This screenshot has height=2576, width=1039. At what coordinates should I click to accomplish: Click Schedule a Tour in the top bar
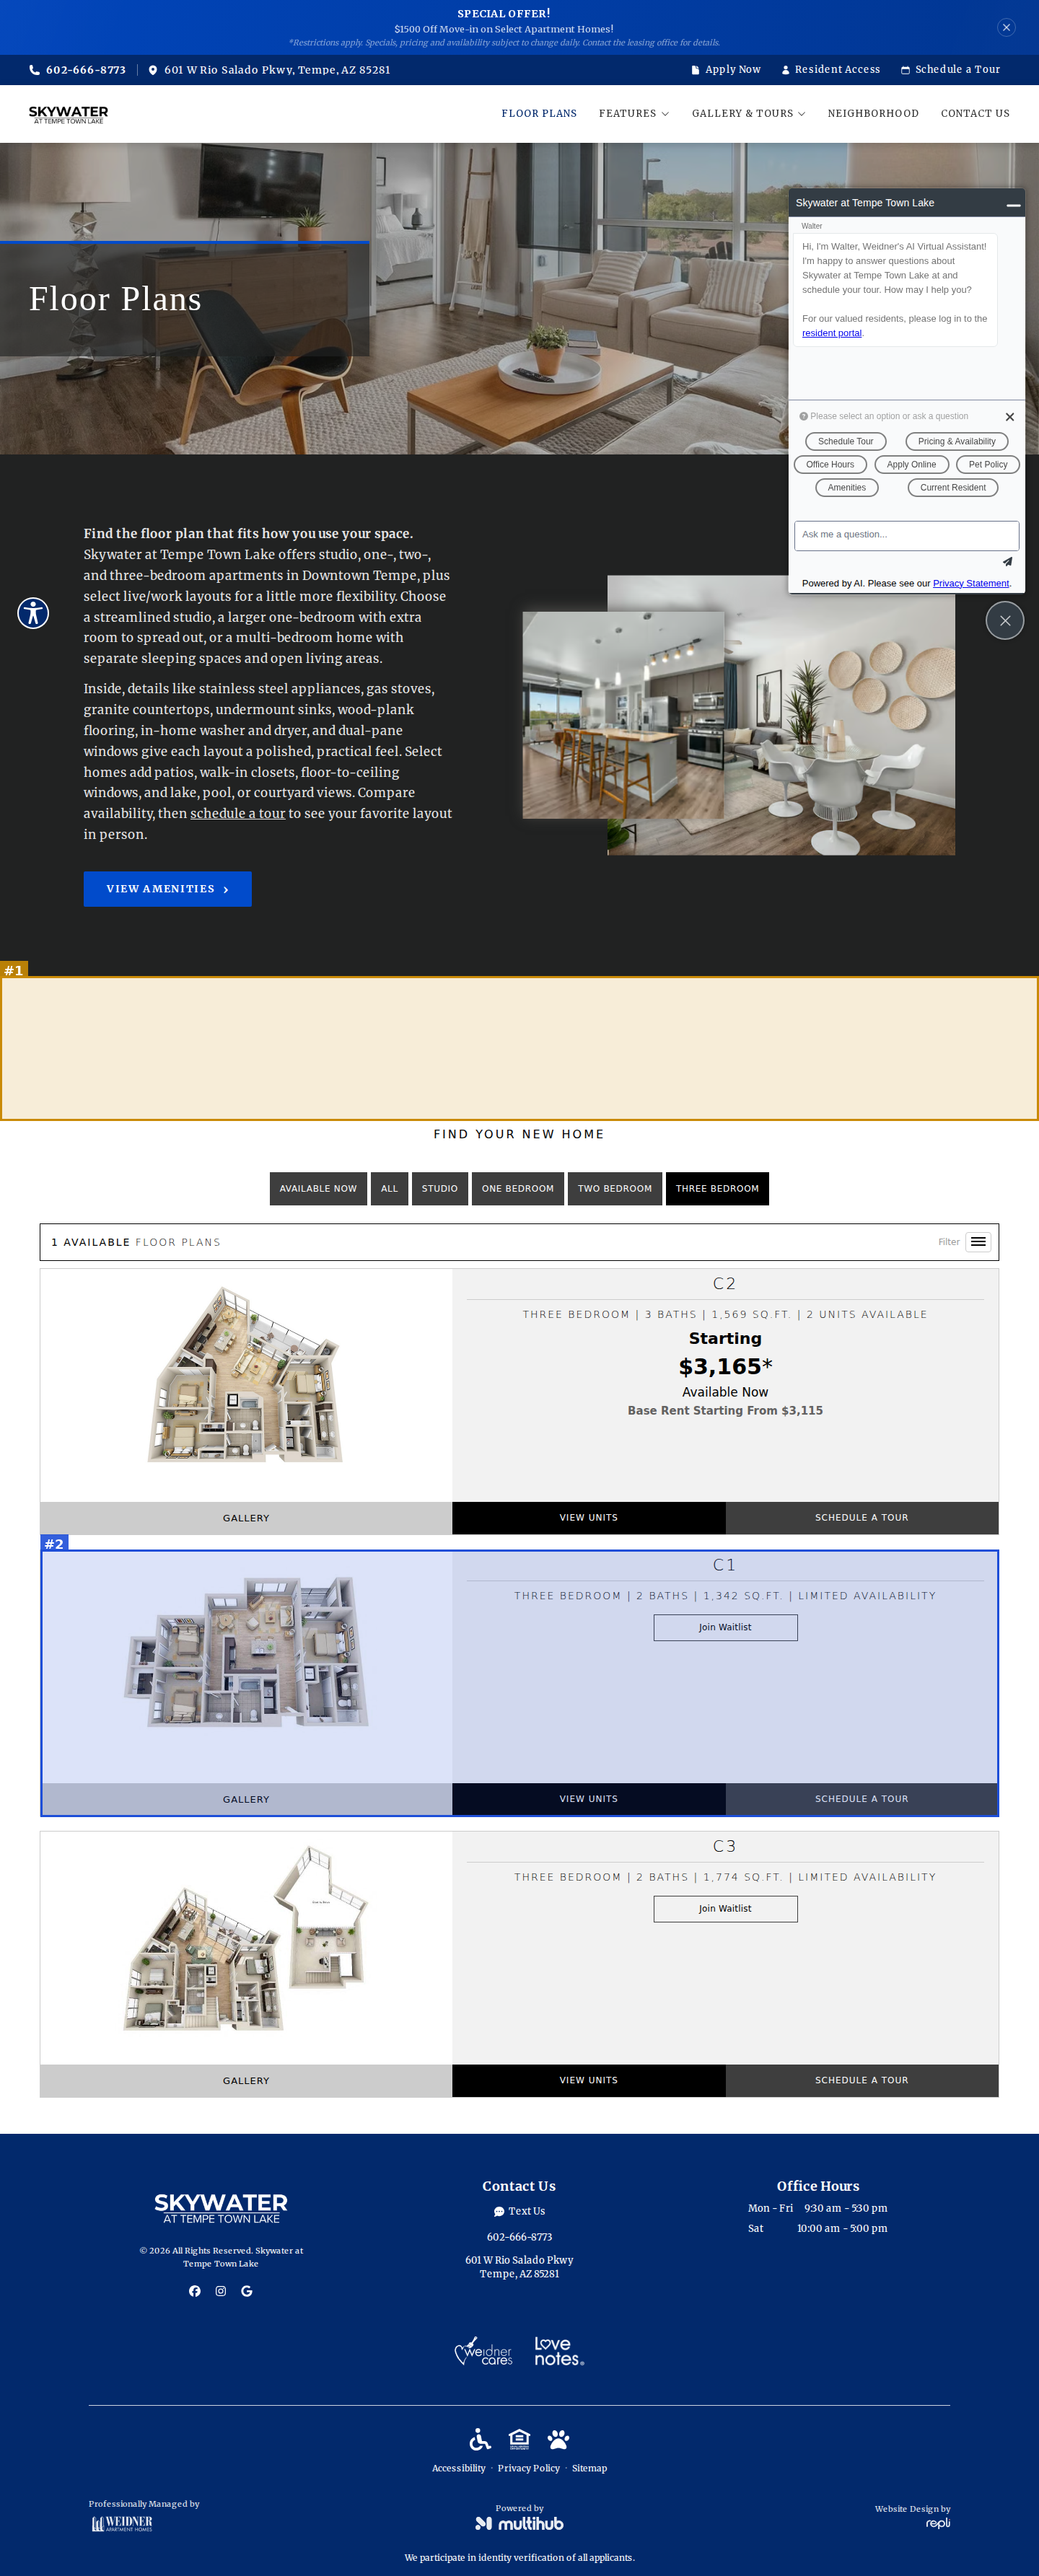[950, 70]
